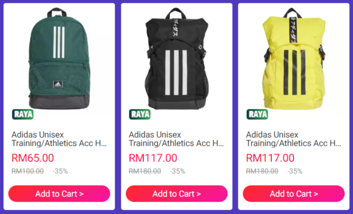
Task: Add the black backpack to cart
Action: (177, 194)
